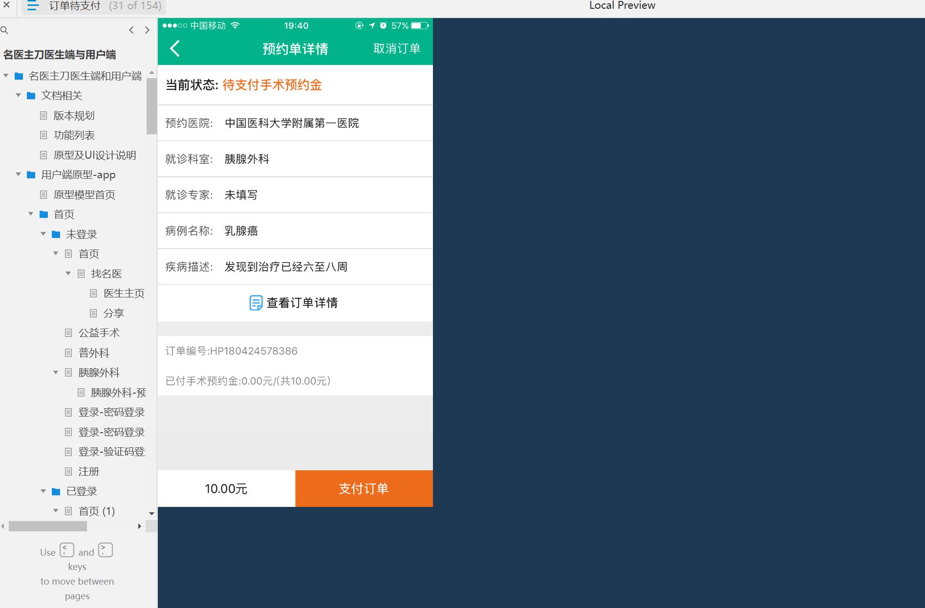The image size is (925, 608).
Task: Open the 功能列表 page
Action: click(74, 135)
